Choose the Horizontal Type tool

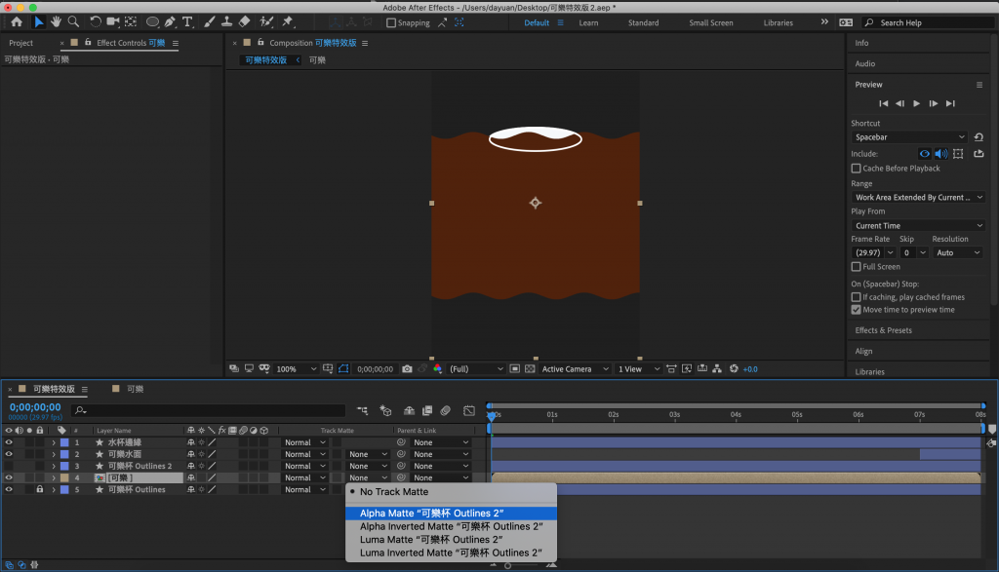click(187, 21)
